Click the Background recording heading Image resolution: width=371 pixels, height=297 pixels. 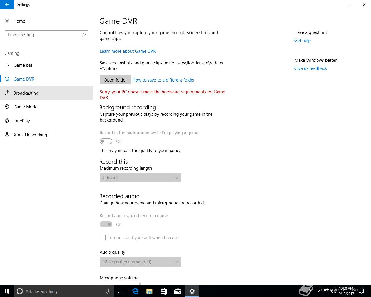pyautogui.click(x=128, y=107)
